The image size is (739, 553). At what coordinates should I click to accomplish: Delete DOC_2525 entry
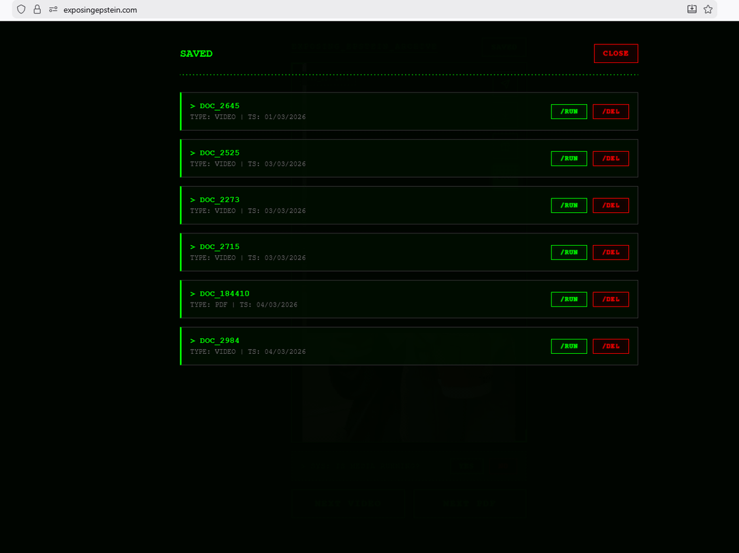pos(610,158)
